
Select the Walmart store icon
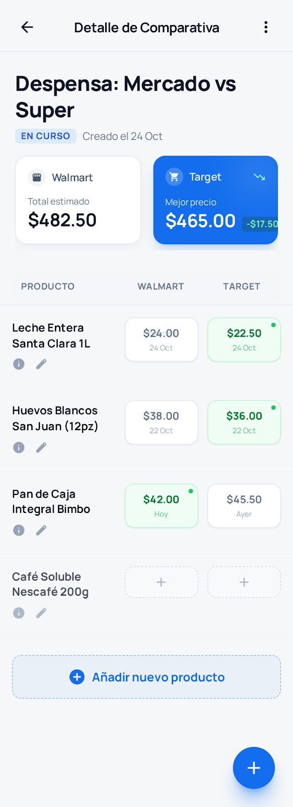(x=36, y=177)
